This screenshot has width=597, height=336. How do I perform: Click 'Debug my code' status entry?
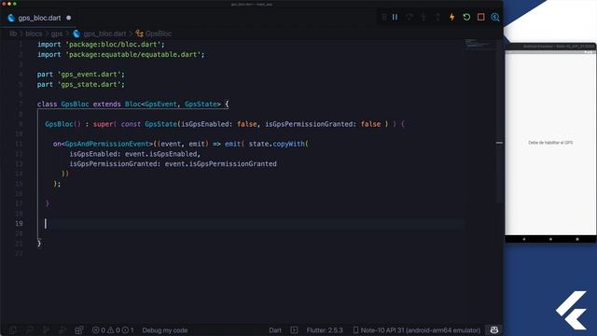[x=165, y=330]
